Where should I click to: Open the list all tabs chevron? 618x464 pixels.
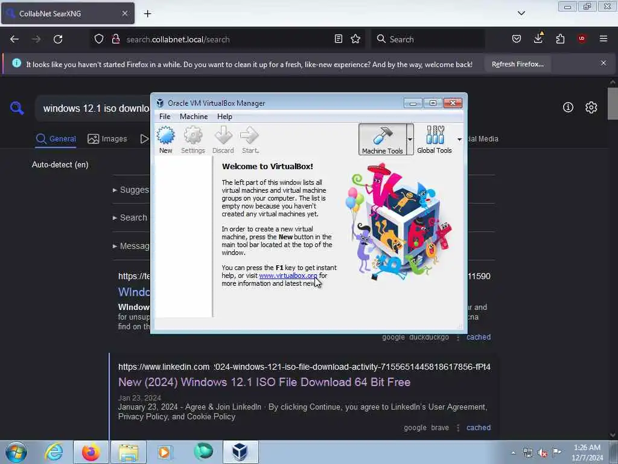click(x=521, y=13)
